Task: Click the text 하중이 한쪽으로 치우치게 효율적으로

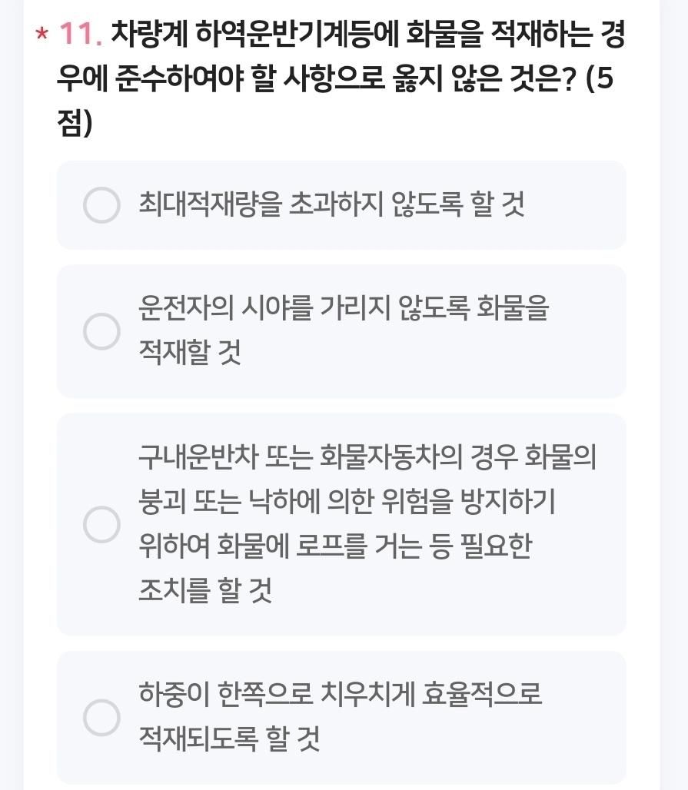Action: pos(340,695)
